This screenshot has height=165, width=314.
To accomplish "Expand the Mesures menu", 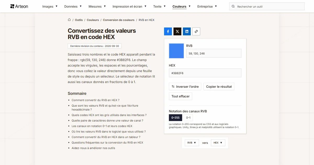I will point(97,7).
